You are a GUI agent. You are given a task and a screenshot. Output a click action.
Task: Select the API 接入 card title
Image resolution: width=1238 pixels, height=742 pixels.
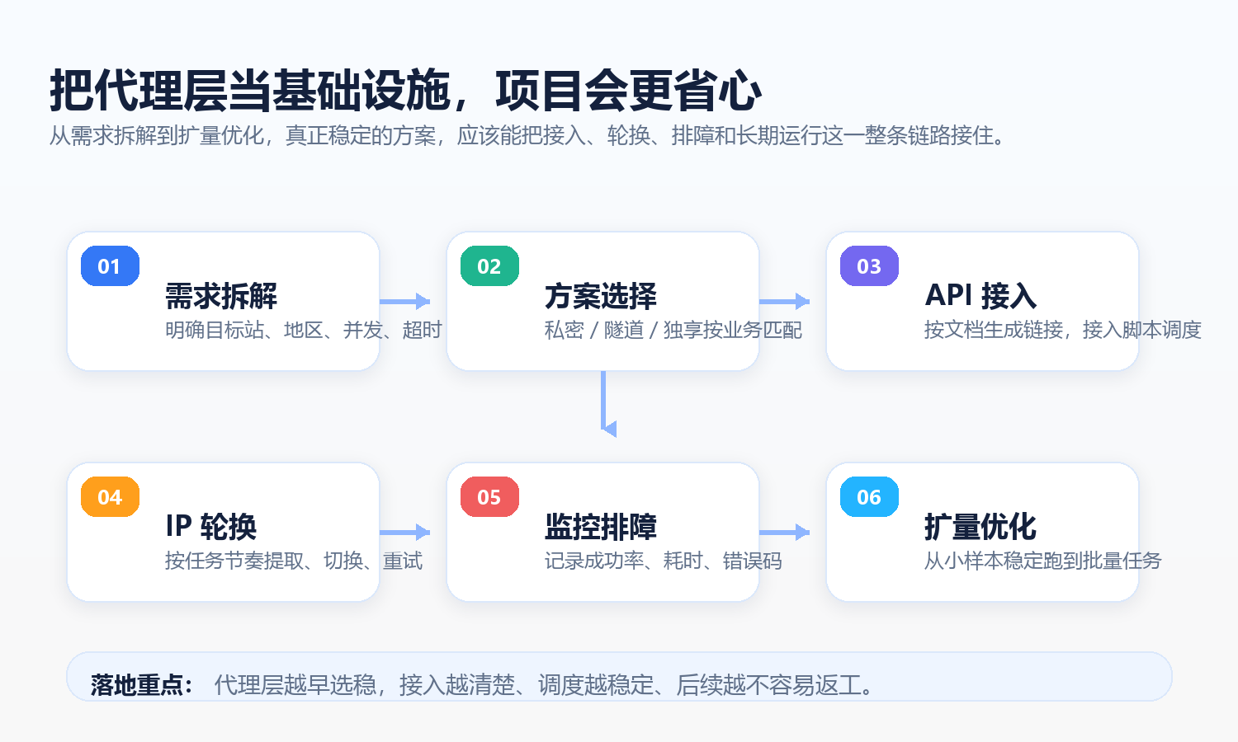(980, 296)
